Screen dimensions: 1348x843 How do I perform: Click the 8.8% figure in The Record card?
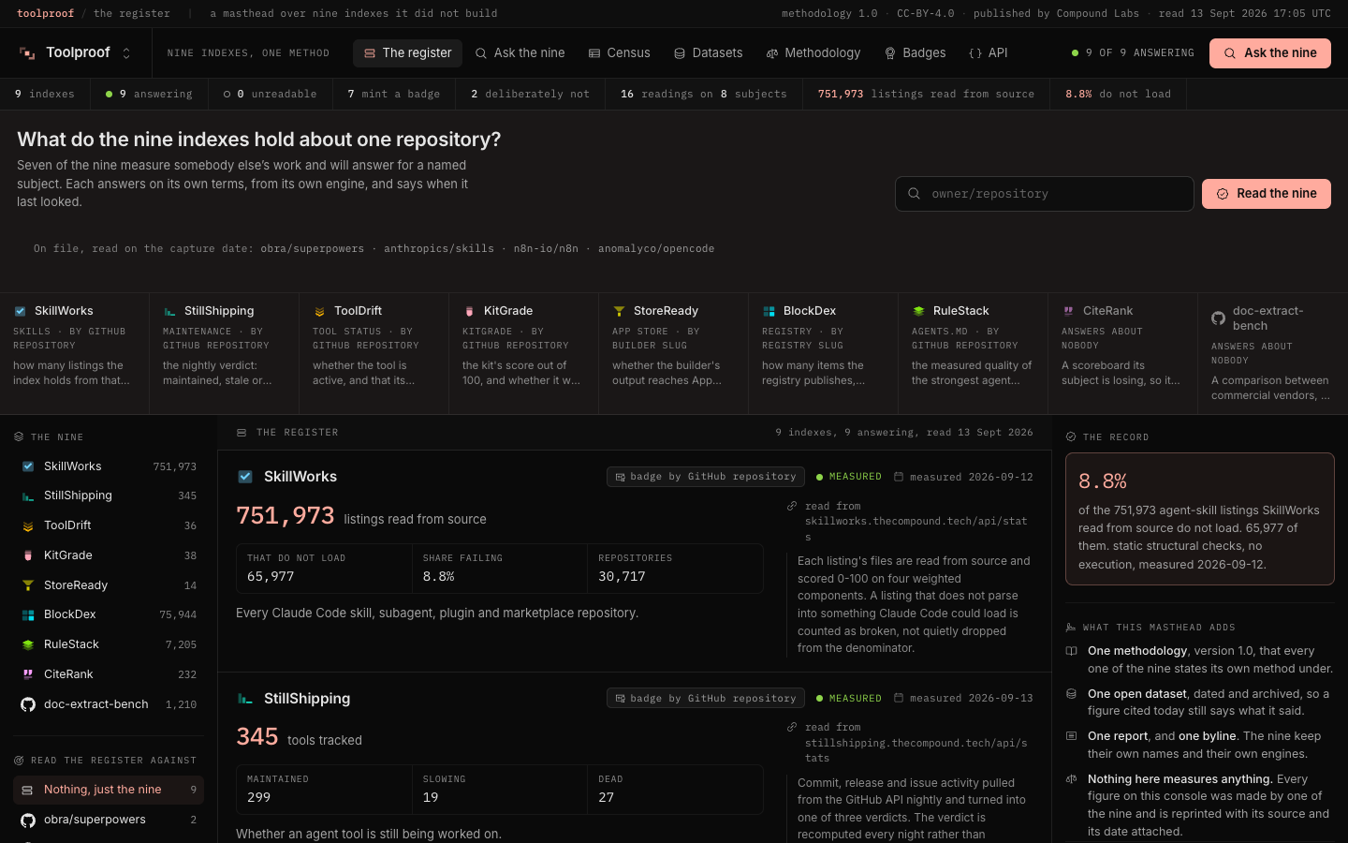click(1103, 481)
